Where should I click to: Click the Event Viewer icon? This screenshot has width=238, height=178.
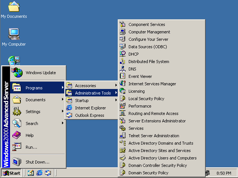123,76
